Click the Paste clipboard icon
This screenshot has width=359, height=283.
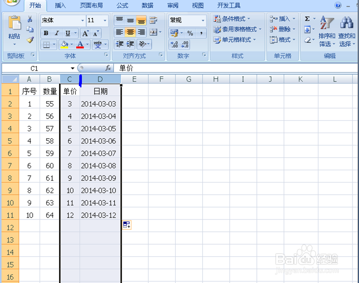click(x=14, y=22)
